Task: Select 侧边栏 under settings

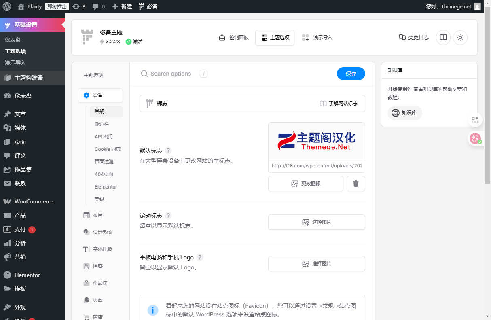Action: tap(102, 124)
